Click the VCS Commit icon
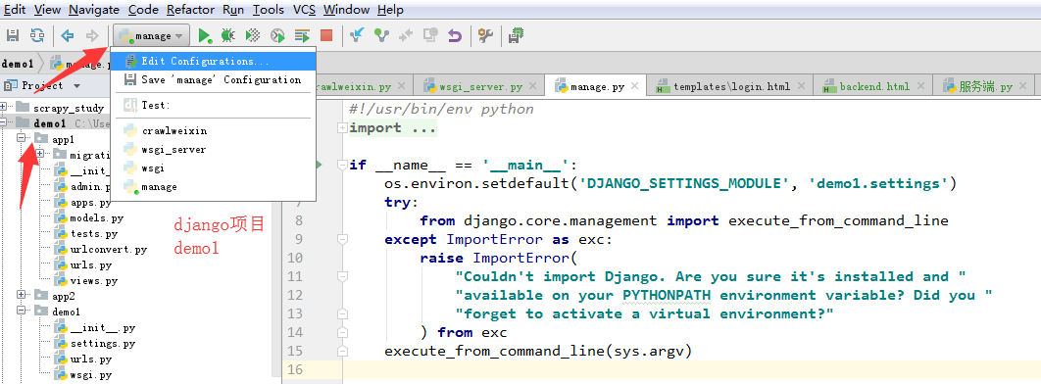This screenshot has height=384, width=1041. (x=381, y=36)
